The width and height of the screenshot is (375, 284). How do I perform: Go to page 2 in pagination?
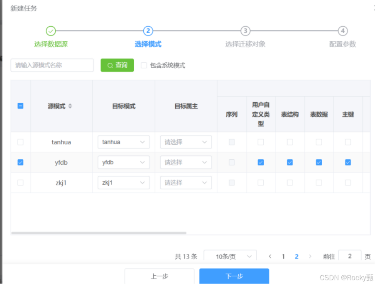[x=297, y=257]
